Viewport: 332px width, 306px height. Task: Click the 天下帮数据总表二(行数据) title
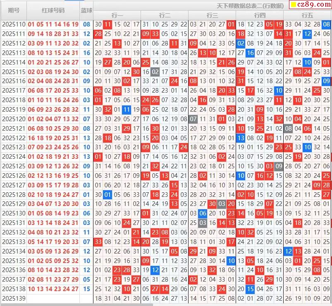[250, 6]
